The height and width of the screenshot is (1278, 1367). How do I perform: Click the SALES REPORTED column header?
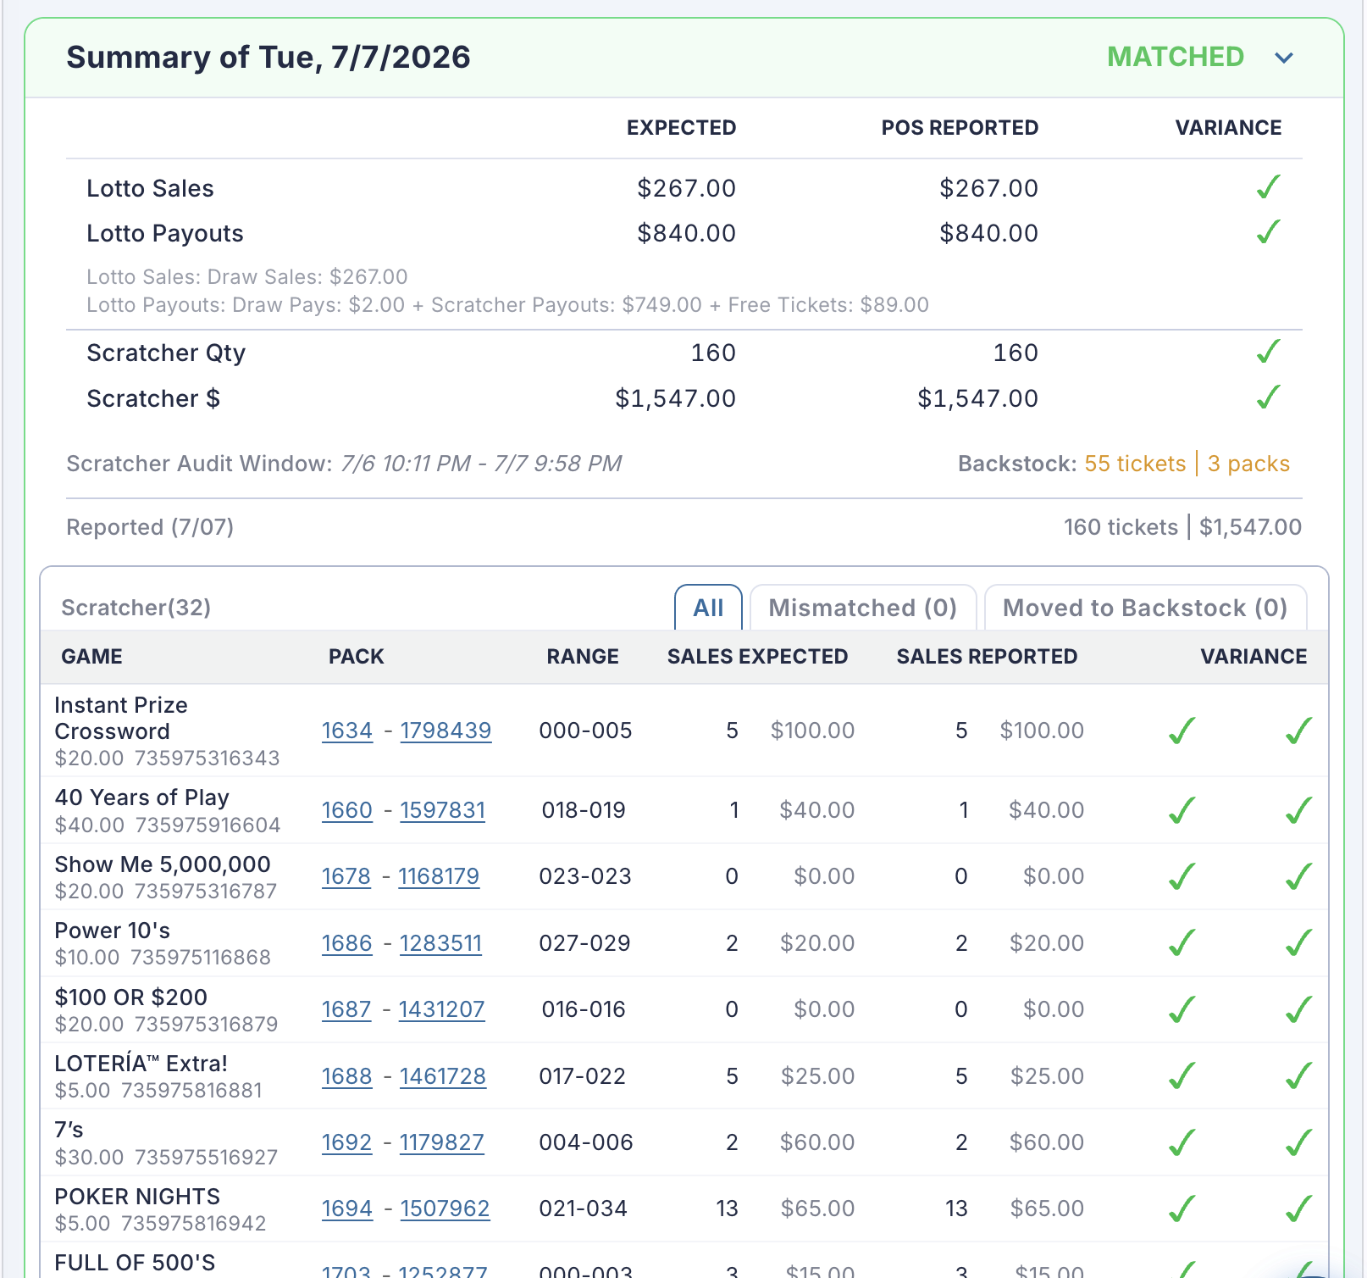tap(987, 656)
